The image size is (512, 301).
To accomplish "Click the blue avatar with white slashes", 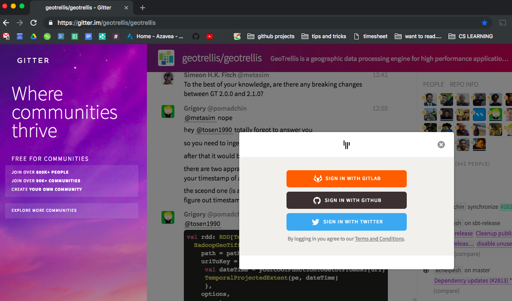I will pos(479,115).
